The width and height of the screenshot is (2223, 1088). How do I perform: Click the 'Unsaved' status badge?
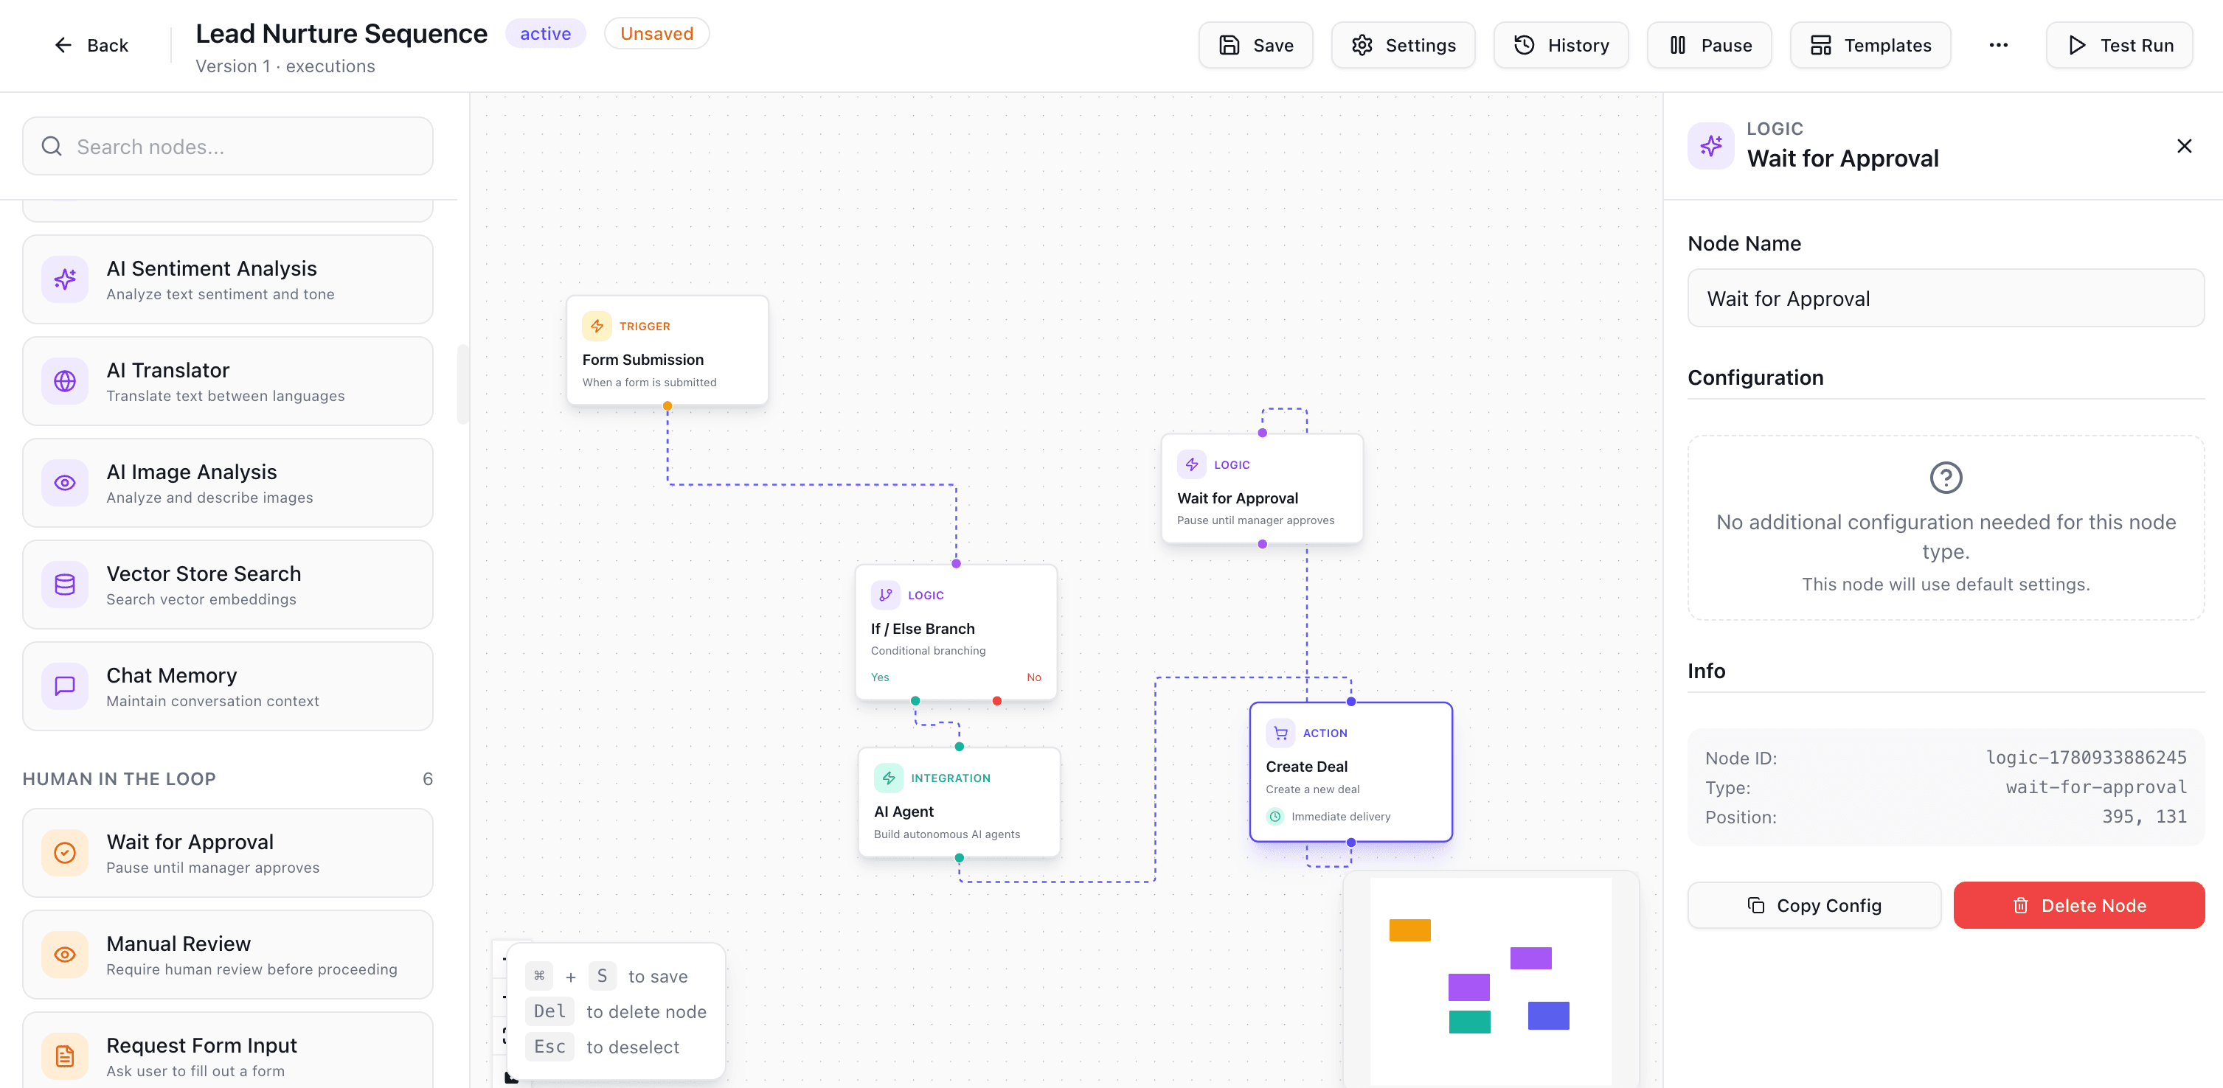pyautogui.click(x=656, y=34)
